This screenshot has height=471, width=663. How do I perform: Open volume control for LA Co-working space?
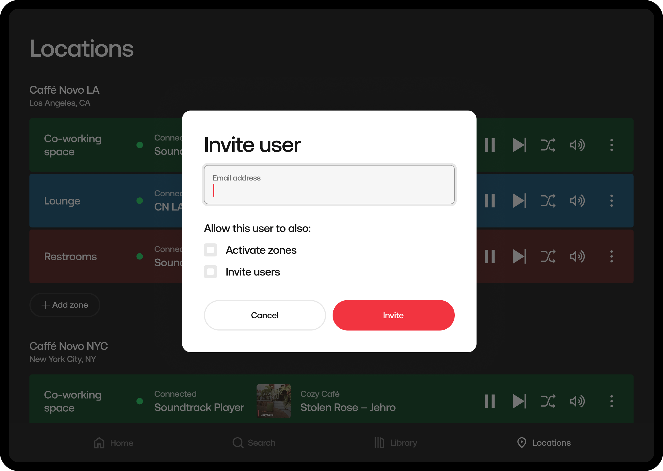tap(577, 145)
